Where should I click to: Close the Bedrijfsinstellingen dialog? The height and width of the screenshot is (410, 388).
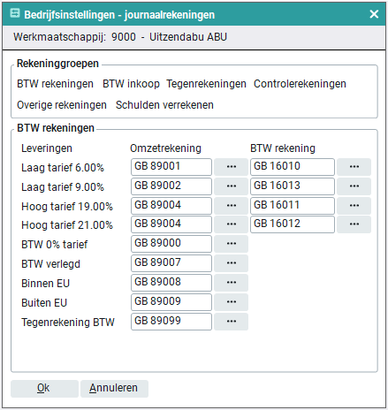374,14
